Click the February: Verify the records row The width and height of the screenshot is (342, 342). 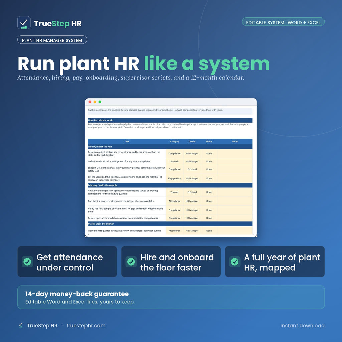pyautogui.click(x=170, y=185)
